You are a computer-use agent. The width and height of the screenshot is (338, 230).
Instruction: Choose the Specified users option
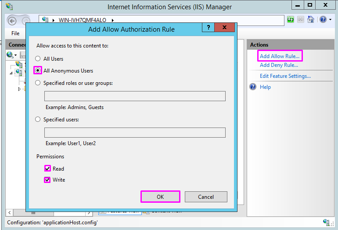(38, 119)
